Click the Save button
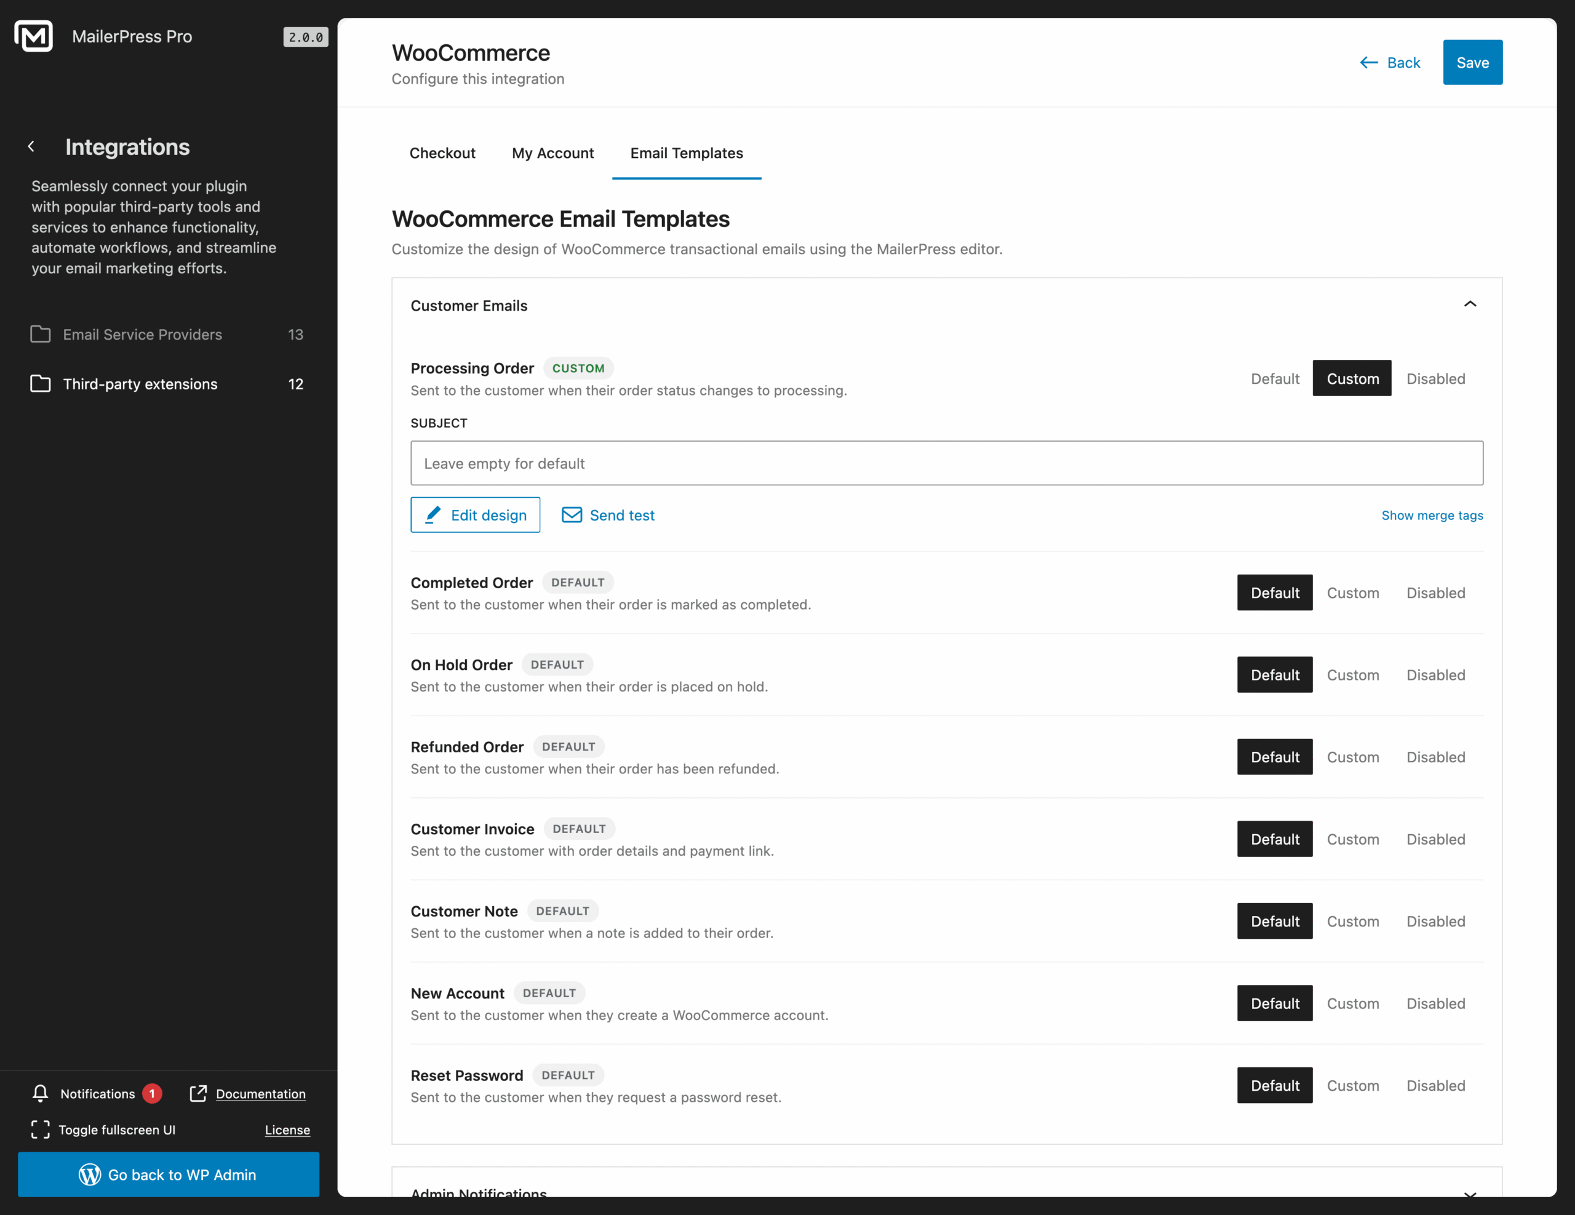This screenshot has width=1575, height=1215. coord(1473,63)
